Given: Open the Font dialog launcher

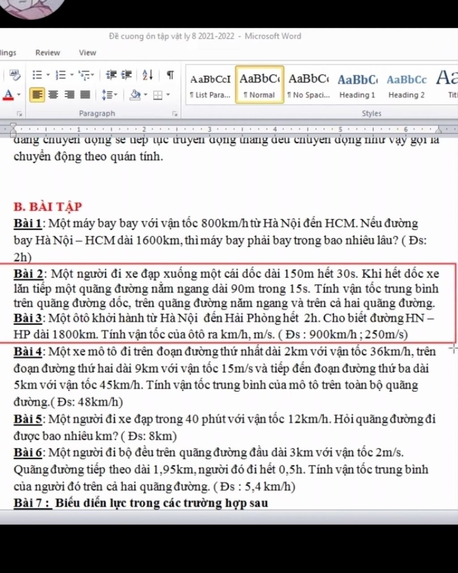Looking at the screenshot, I should (x=19, y=114).
